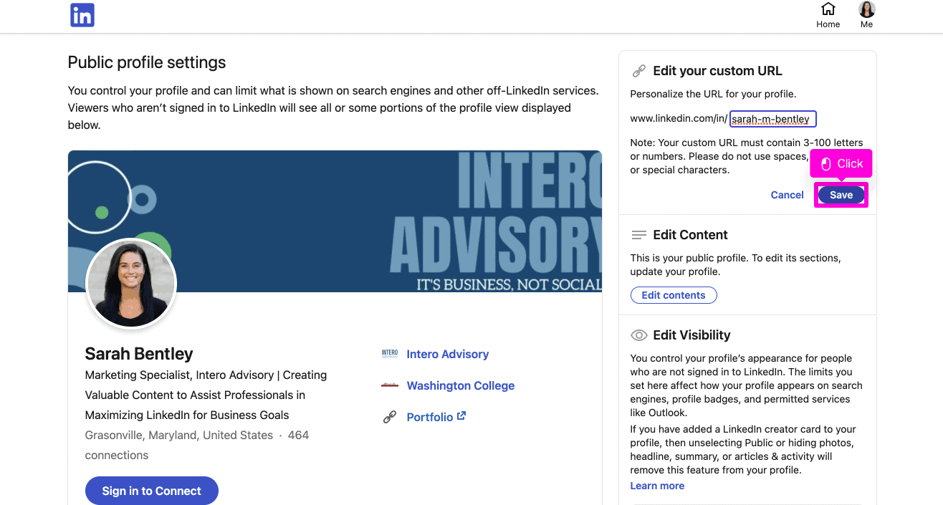
Task: Cancel the custom URL edit
Action: coord(787,195)
